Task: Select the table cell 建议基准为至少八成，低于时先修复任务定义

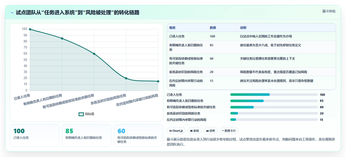Action: point(271,45)
